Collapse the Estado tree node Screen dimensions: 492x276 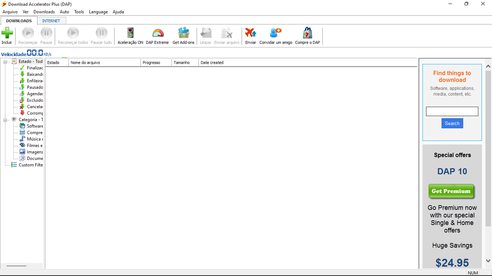(x=5, y=62)
